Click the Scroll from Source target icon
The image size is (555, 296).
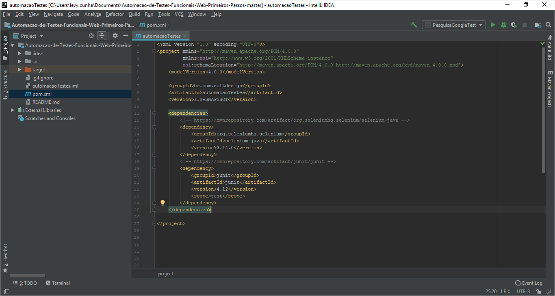pos(91,36)
